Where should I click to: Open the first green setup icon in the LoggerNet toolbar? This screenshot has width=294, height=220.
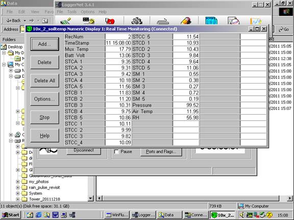pyautogui.click(x=66, y=20)
